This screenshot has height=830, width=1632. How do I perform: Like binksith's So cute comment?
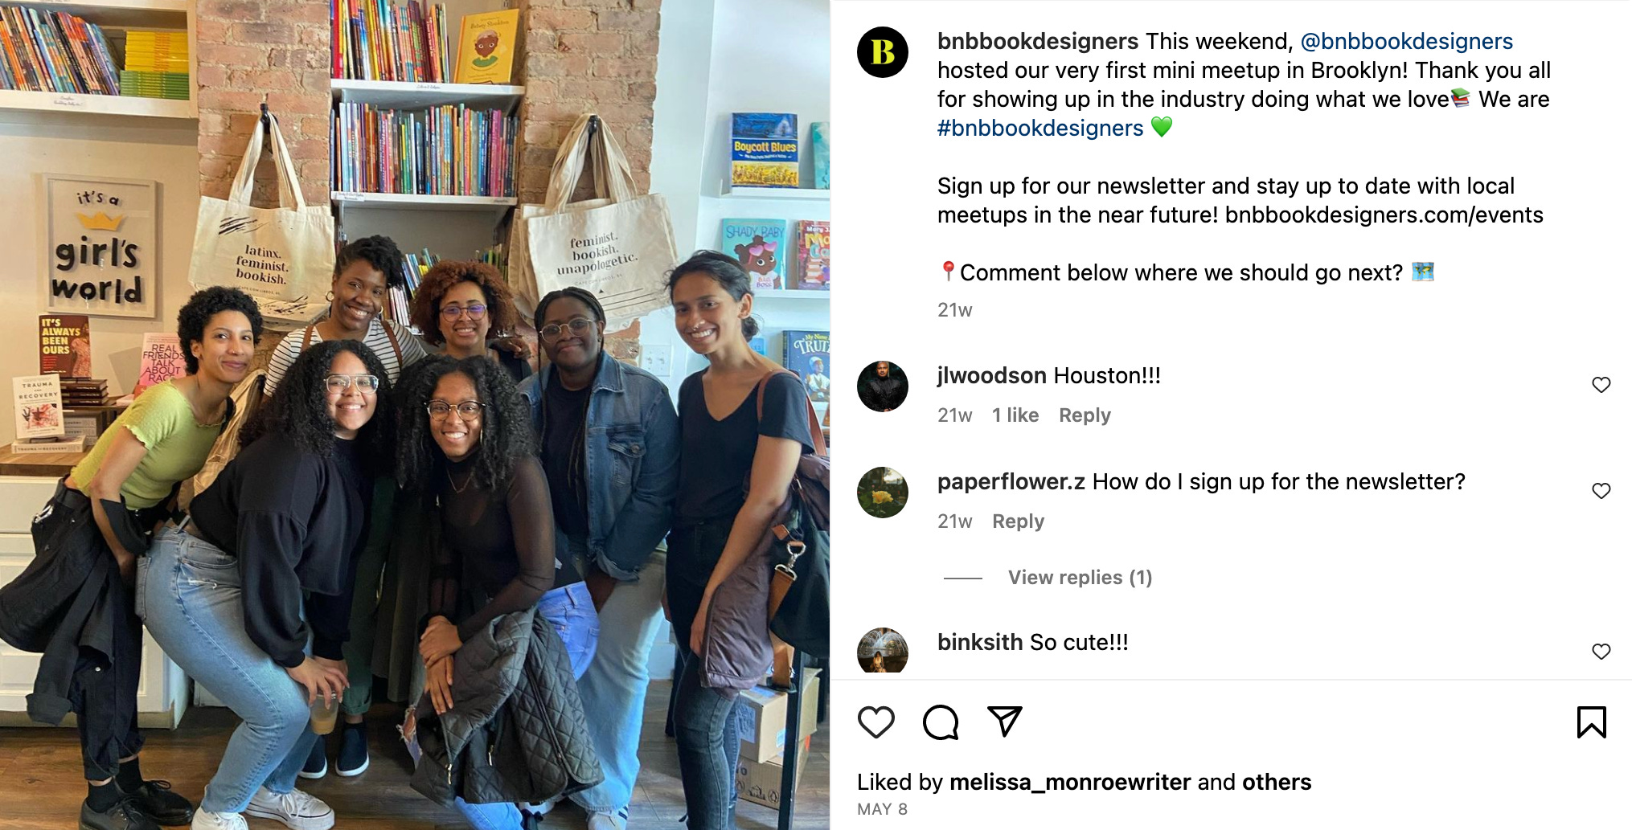[x=1601, y=652]
